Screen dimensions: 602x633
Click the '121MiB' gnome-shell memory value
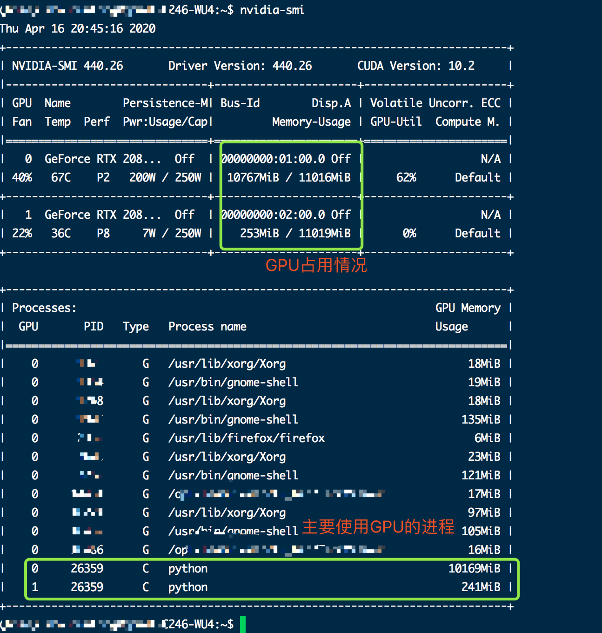[x=481, y=475]
